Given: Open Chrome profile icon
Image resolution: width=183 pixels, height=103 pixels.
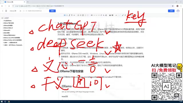Looking at the screenshot, I should (x=177, y=6).
